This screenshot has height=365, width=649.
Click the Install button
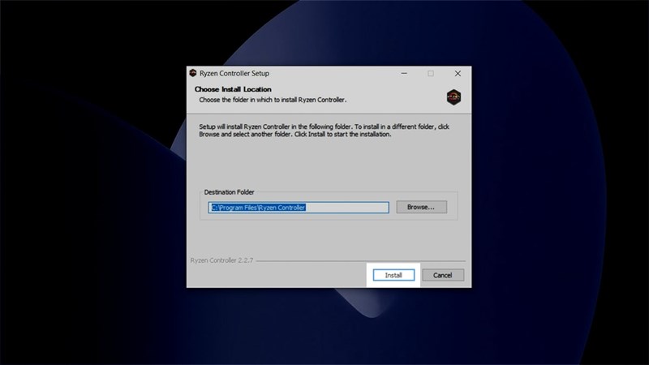pyautogui.click(x=393, y=275)
